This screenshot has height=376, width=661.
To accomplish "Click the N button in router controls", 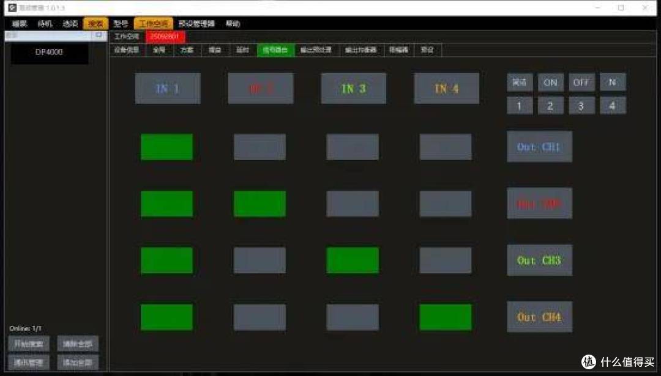I will pyautogui.click(x=613, y=82).
